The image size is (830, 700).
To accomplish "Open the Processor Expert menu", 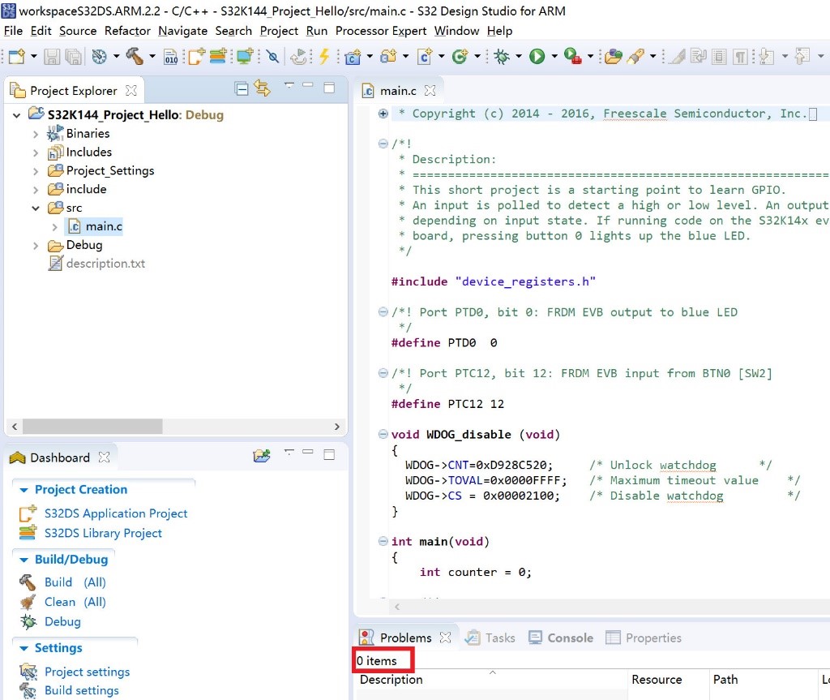I will (x=381, y=31).
